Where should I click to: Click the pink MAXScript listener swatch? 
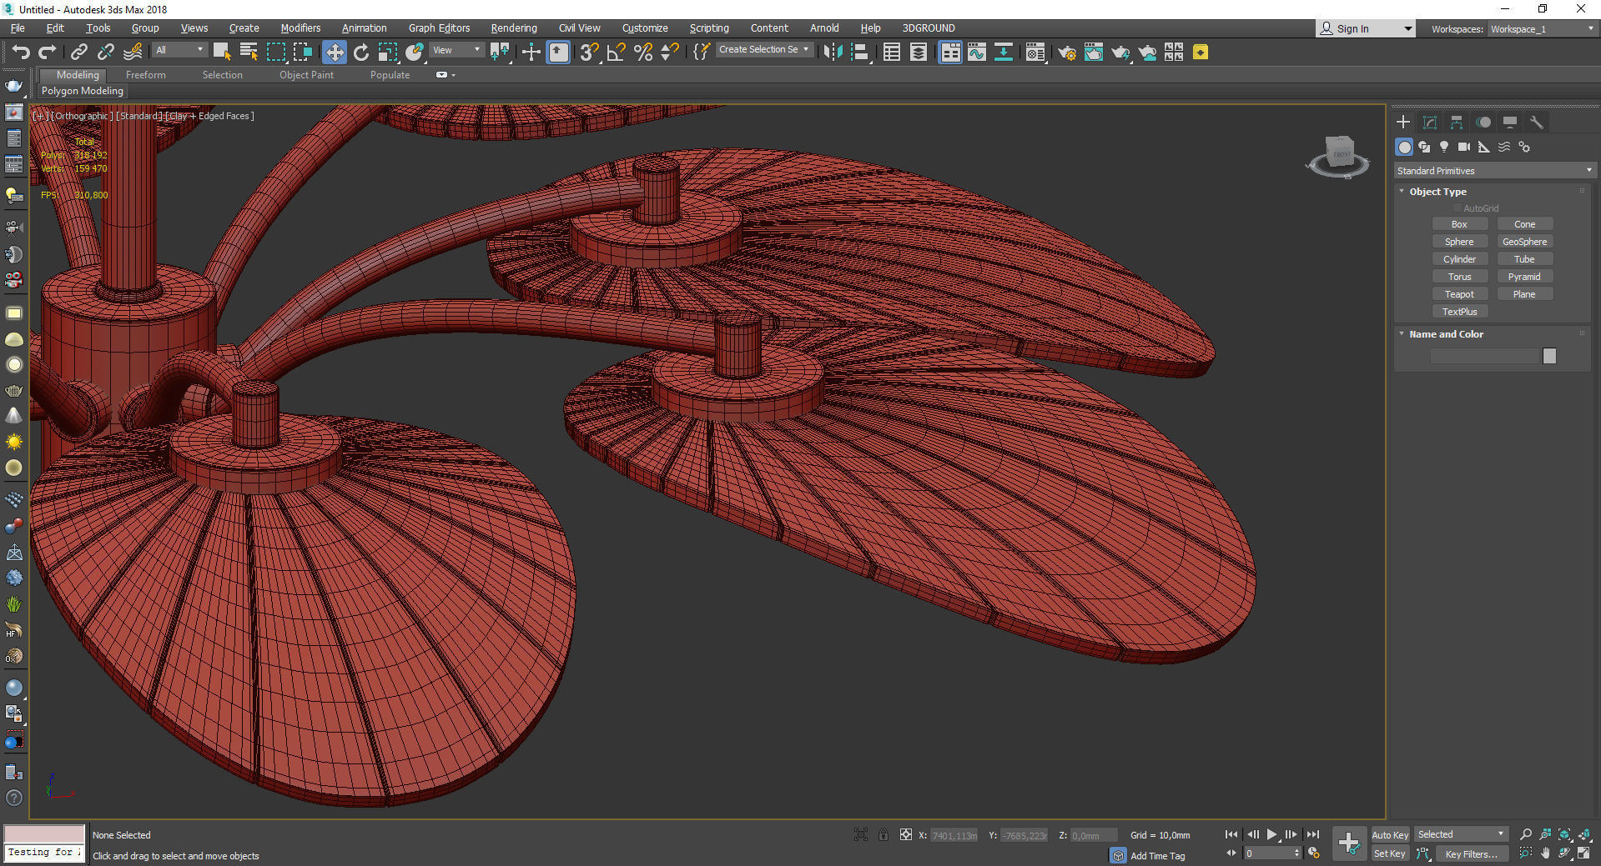(44, 834)
